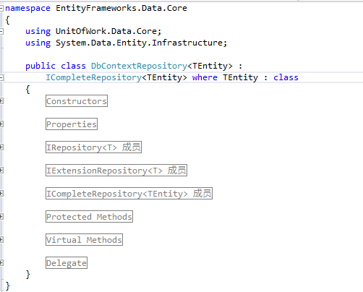Click the collapsed Constructors box
The image size is (363, 292).
point(77,101)
